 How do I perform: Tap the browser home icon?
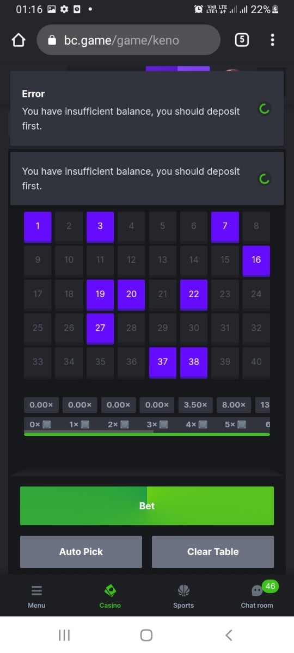[x=19, y=40]
